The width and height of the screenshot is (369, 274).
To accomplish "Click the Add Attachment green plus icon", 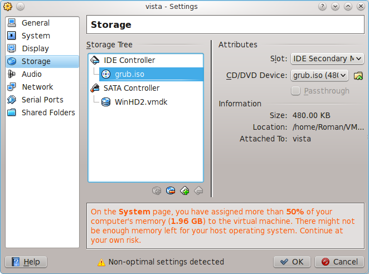I will click(184, 190).
